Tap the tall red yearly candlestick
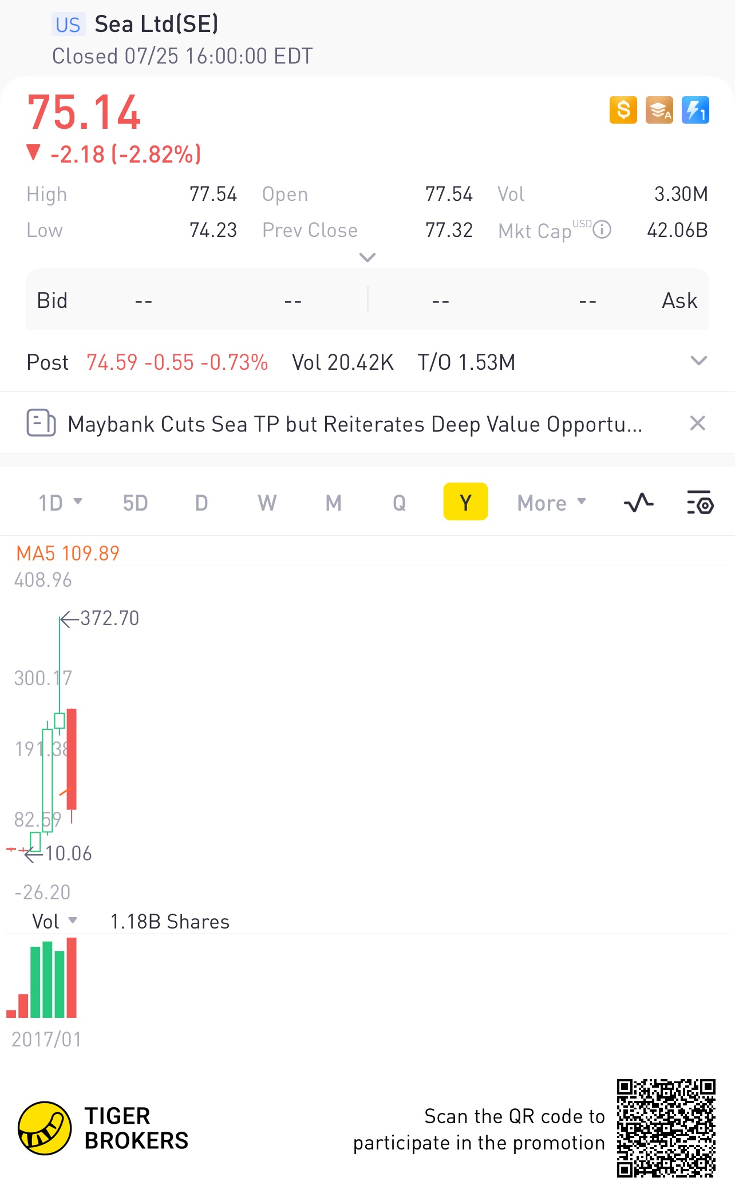The image size is (735, 1197). click(72, 759)
